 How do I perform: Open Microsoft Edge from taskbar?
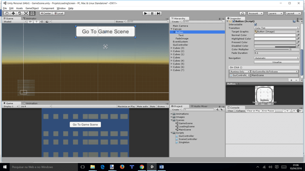[x=102, y=167]
